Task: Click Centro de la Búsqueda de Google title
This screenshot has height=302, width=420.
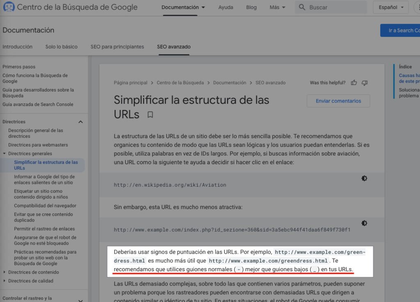Action: point(77,7)
